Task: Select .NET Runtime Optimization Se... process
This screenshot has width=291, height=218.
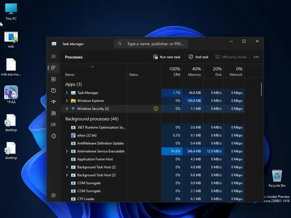Action: coord(153,127)
